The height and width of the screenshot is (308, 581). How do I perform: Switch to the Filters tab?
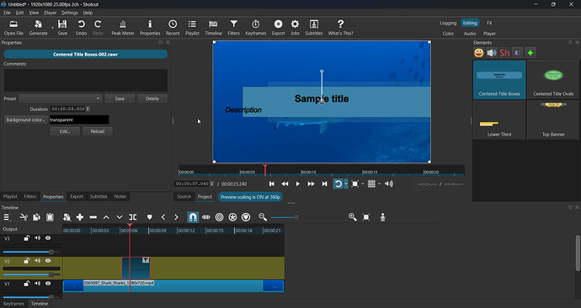click(30, 197)
